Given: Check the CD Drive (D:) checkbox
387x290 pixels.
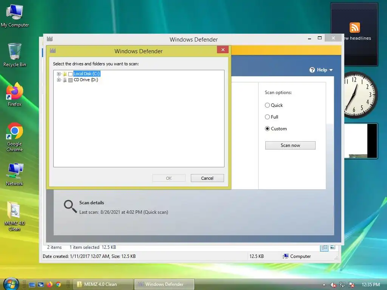Looking at the screenshot, I should 70,80.
